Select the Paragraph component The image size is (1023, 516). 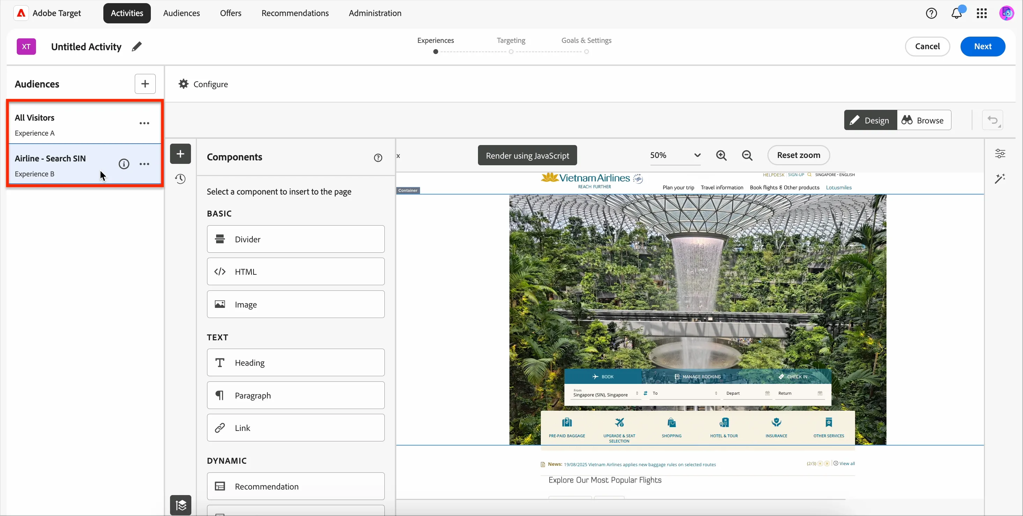point(295,395)
